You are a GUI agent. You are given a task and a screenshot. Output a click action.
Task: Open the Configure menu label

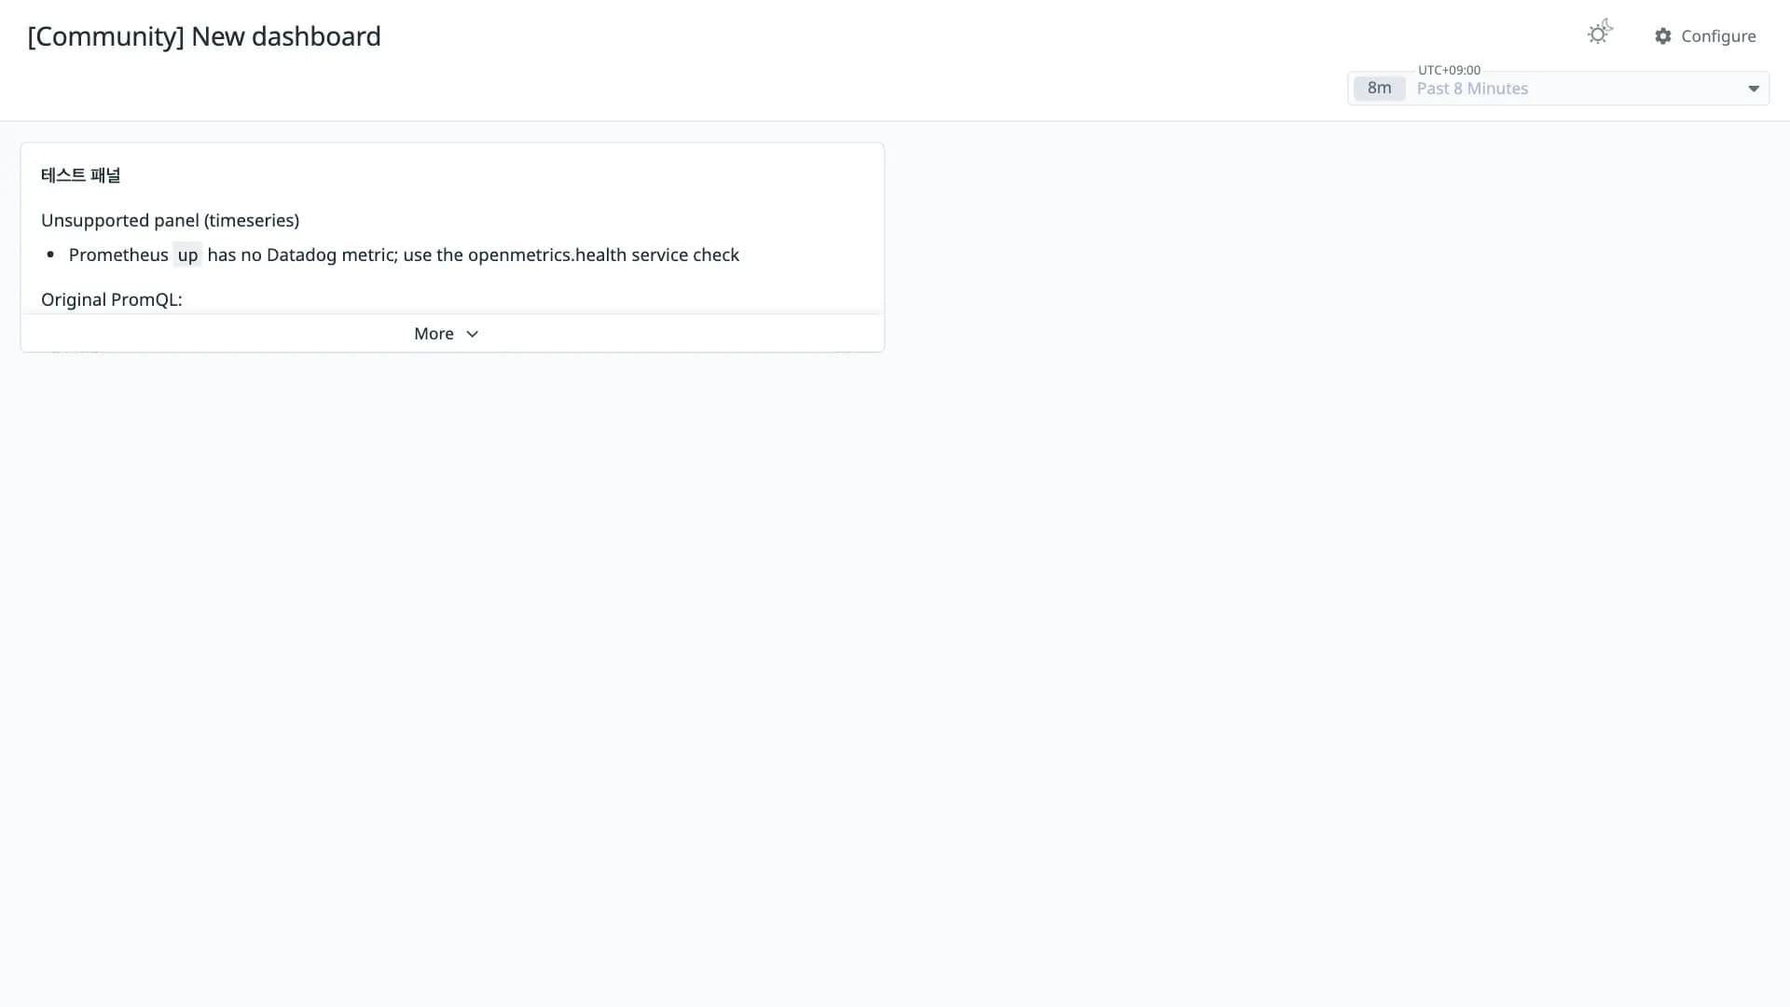click(1718, 36)
